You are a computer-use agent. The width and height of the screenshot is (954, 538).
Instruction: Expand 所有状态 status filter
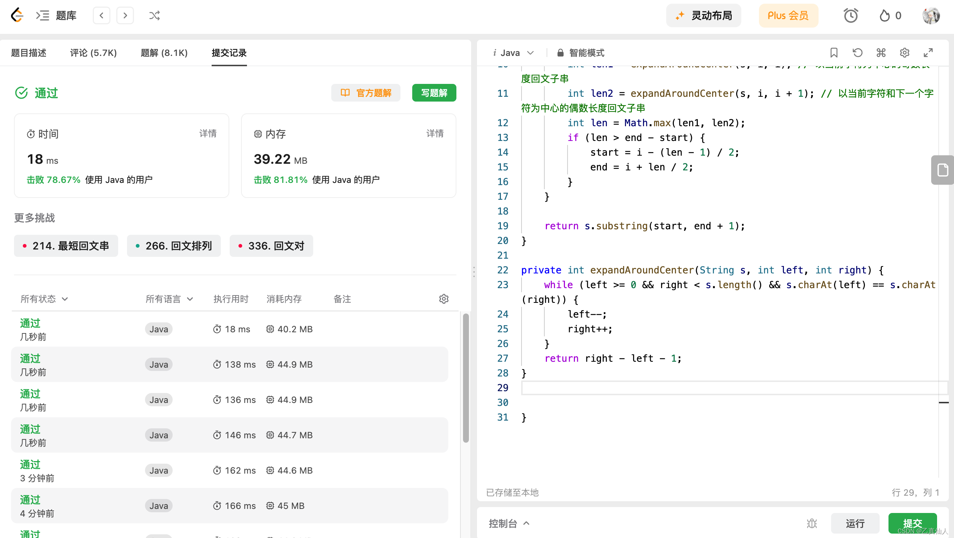coord(44,299)
